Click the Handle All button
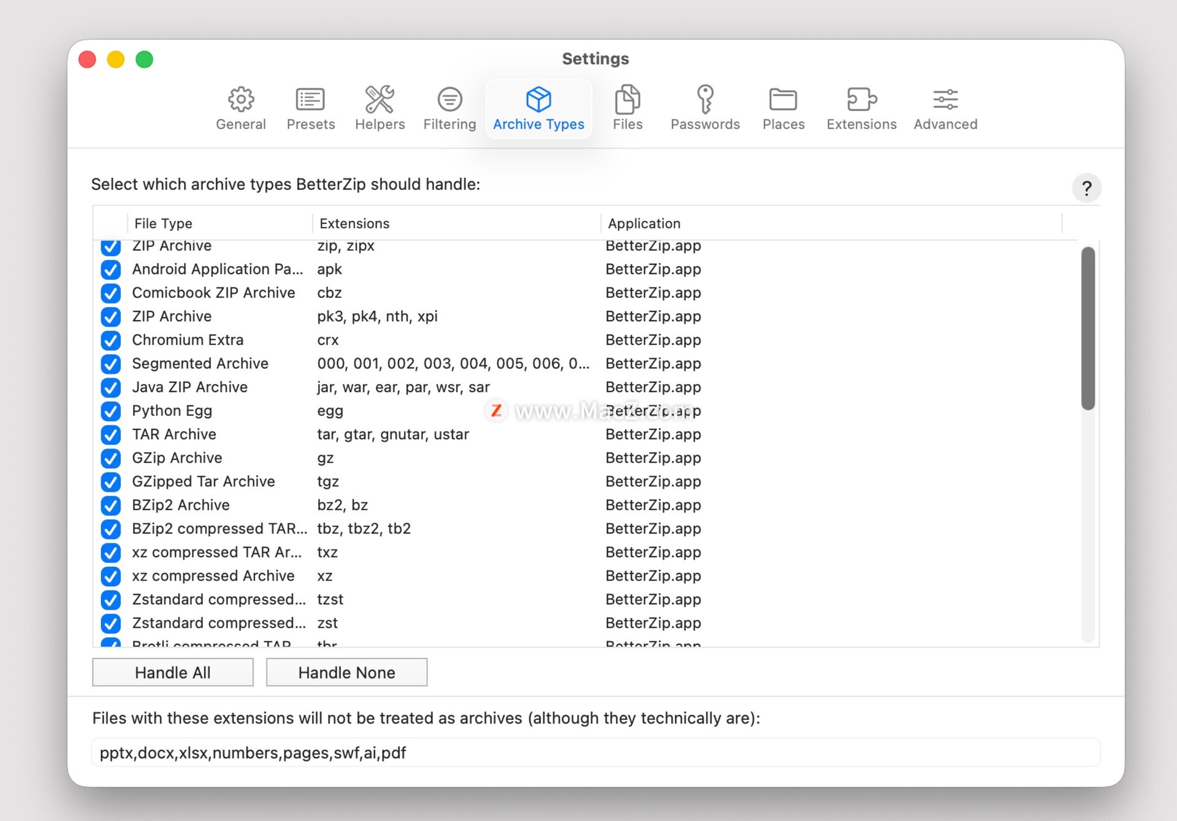The height and width of the screenshot is (821, 1177). click(173, 672)
